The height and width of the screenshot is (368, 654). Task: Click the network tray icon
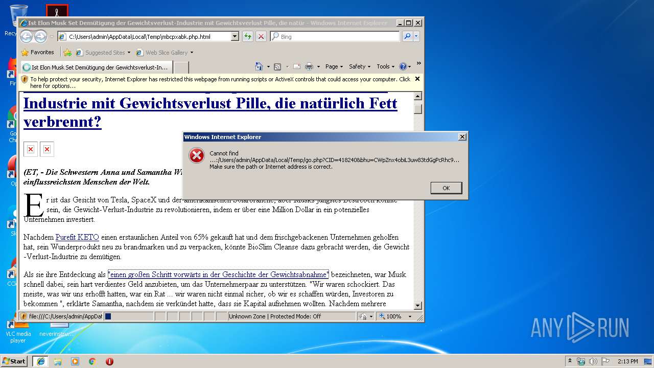pyautogui.click(x=581, y=361)
